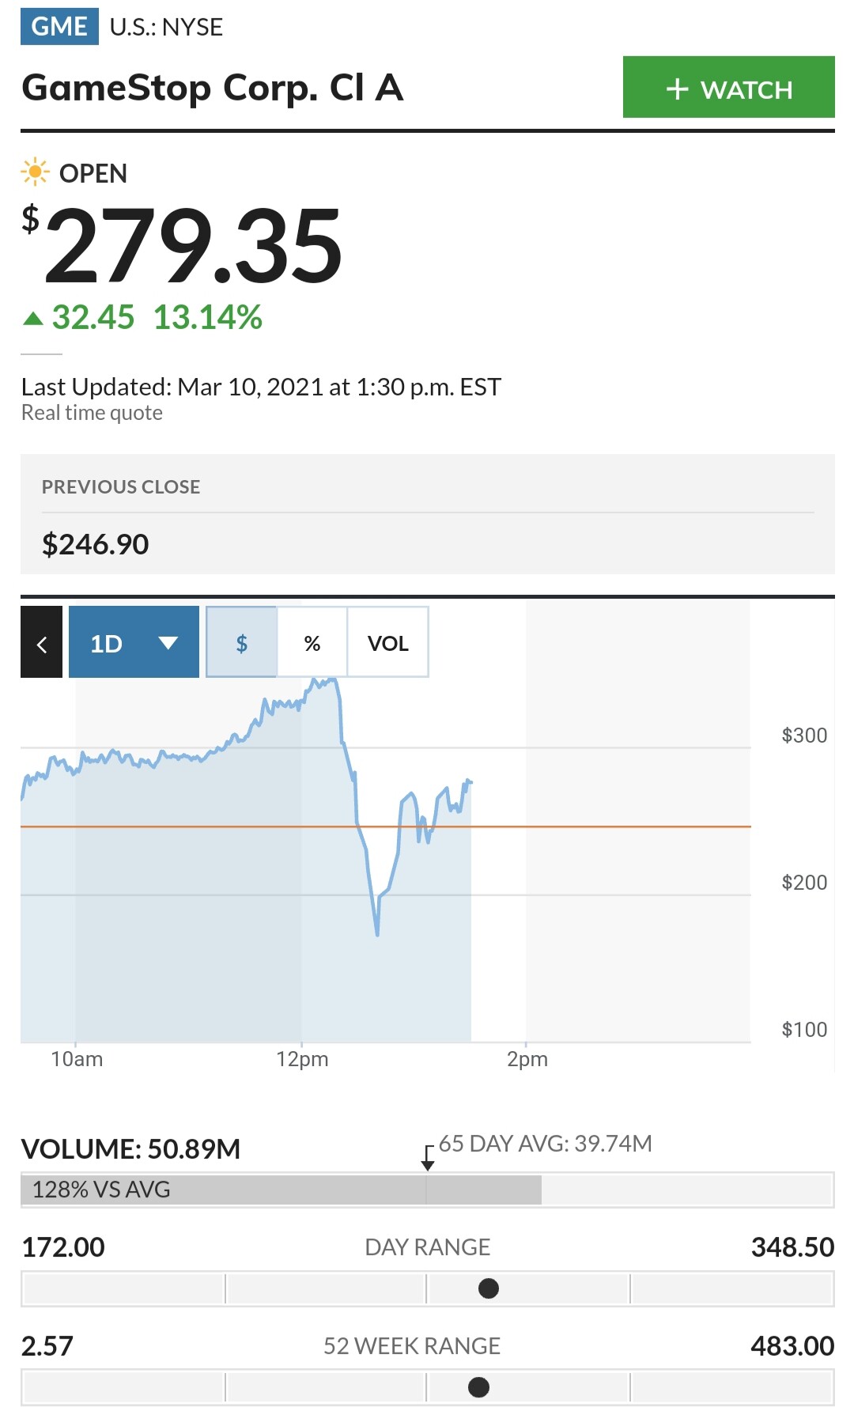Switch chart to VOL view
The image size is (854, 1407).
tap(387, 642)
